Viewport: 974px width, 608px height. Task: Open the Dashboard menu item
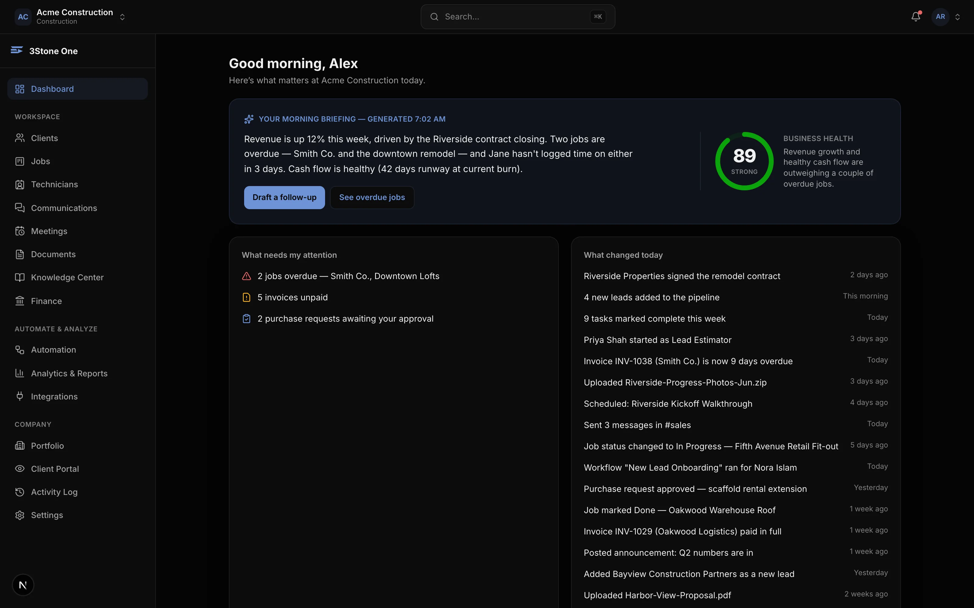click(x=78, y=89)
